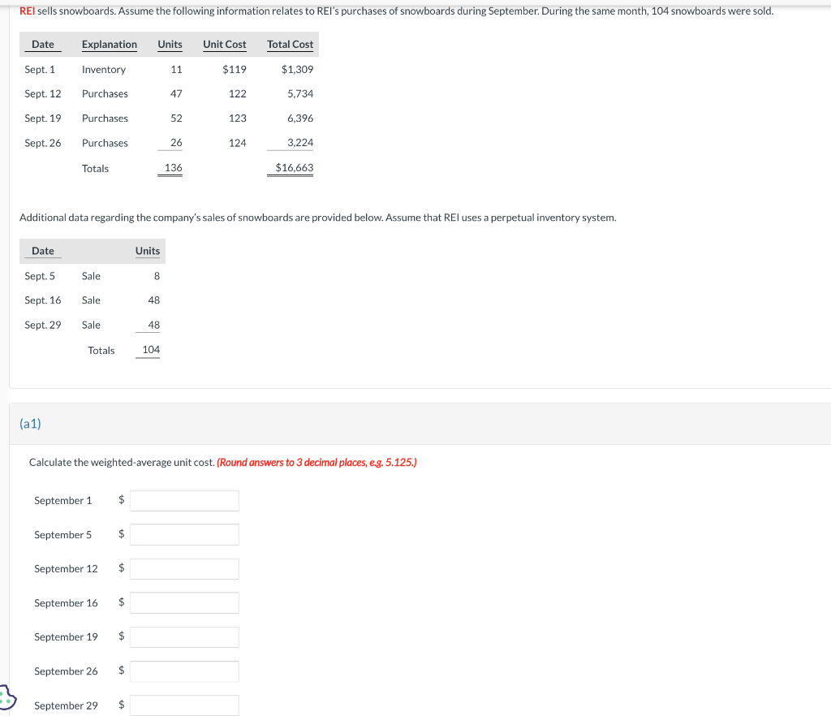This screenshot has width=831, height=716.
Task: Click the September 16 answer field
Action: (x=184, y=602)
